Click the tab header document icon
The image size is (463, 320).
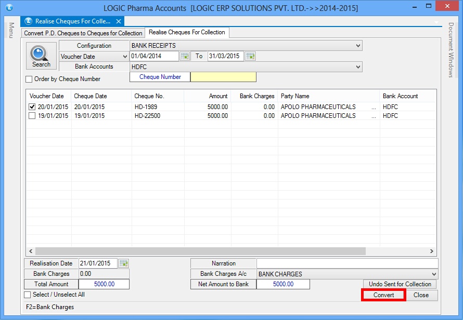pos(29,21)
